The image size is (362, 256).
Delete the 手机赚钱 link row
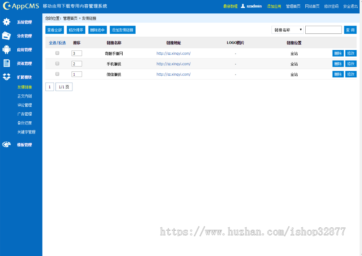click(x=338, y=64)
